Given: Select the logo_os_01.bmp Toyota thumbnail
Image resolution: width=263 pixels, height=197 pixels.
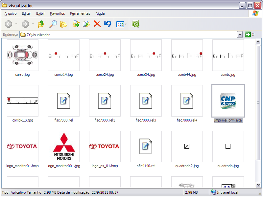Looking at the screenshot, I should tap(105, 146).
